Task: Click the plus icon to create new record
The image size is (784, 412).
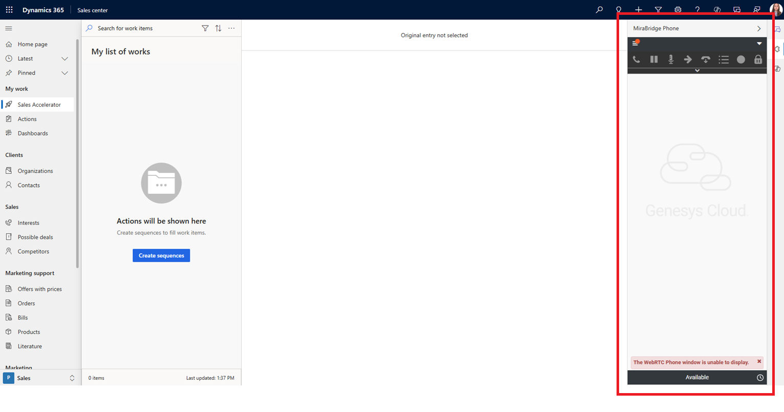Action: pos(639,10)
